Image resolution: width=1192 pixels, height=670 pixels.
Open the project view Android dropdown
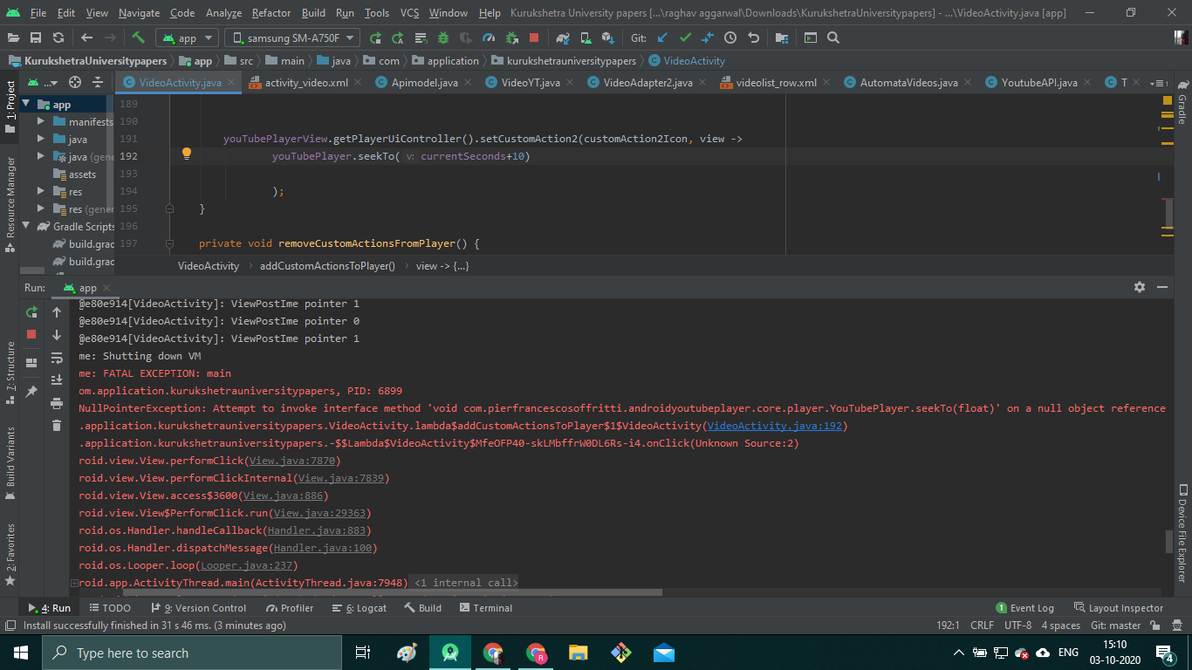42,82
